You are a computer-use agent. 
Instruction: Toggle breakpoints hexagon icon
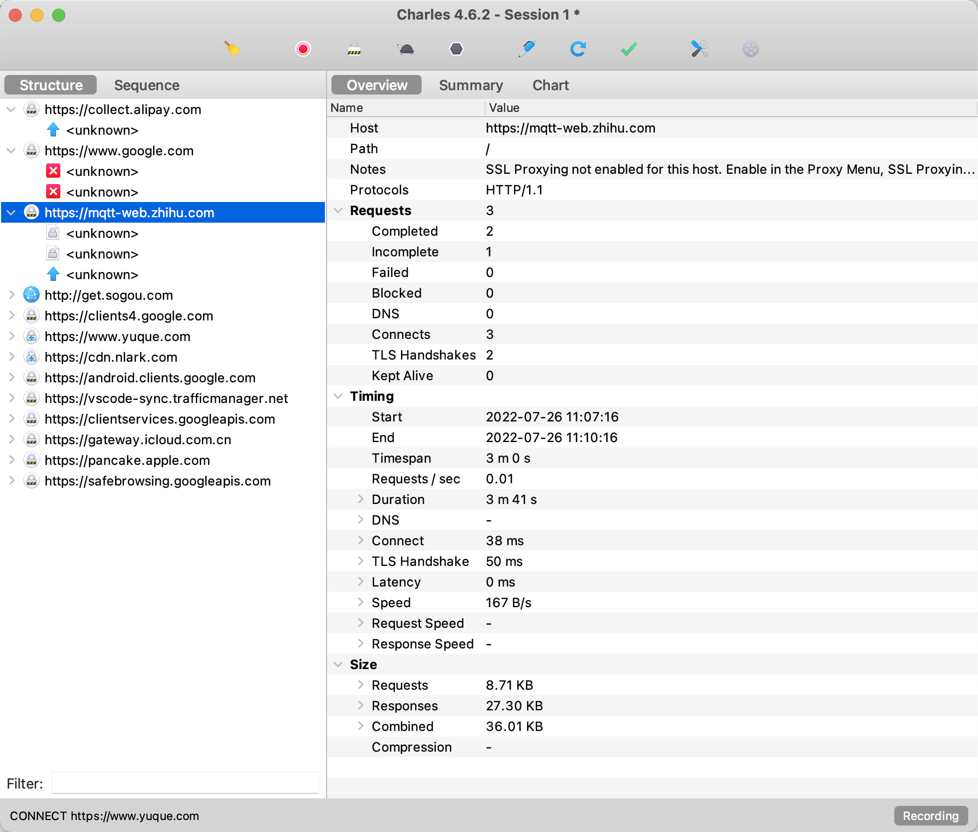pyautogui.click(x=456, y=49)
